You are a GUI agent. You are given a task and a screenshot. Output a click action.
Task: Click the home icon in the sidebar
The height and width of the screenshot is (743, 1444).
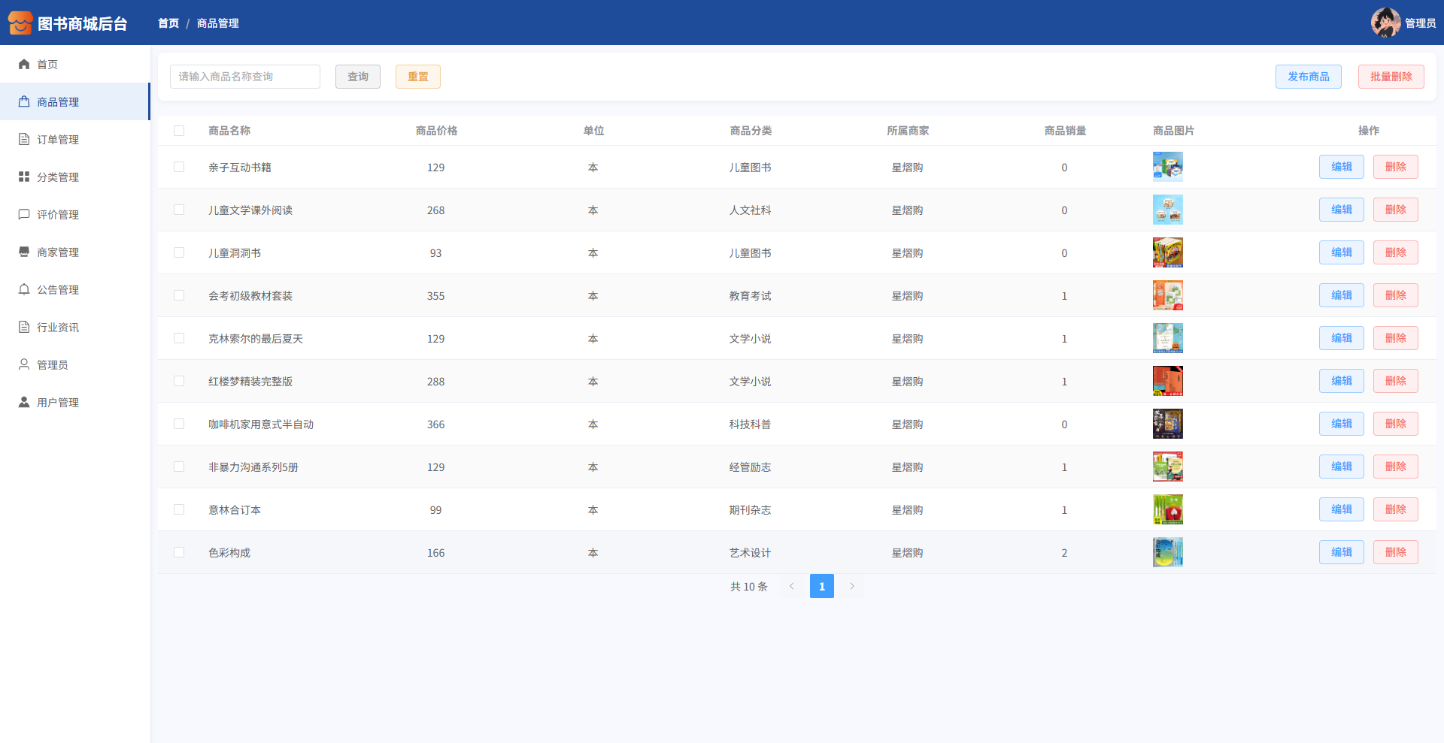(24, 64)
